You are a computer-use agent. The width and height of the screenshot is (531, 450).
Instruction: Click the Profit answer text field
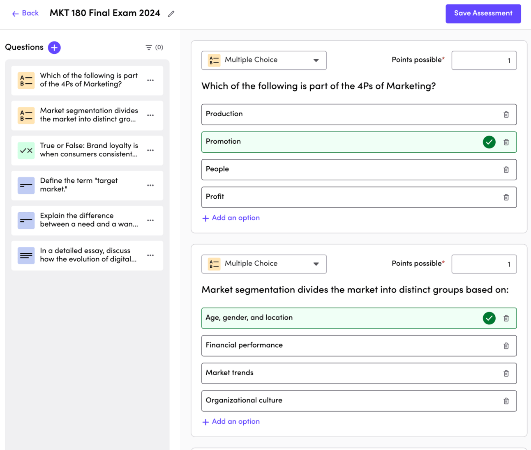[x=359, y=197]
